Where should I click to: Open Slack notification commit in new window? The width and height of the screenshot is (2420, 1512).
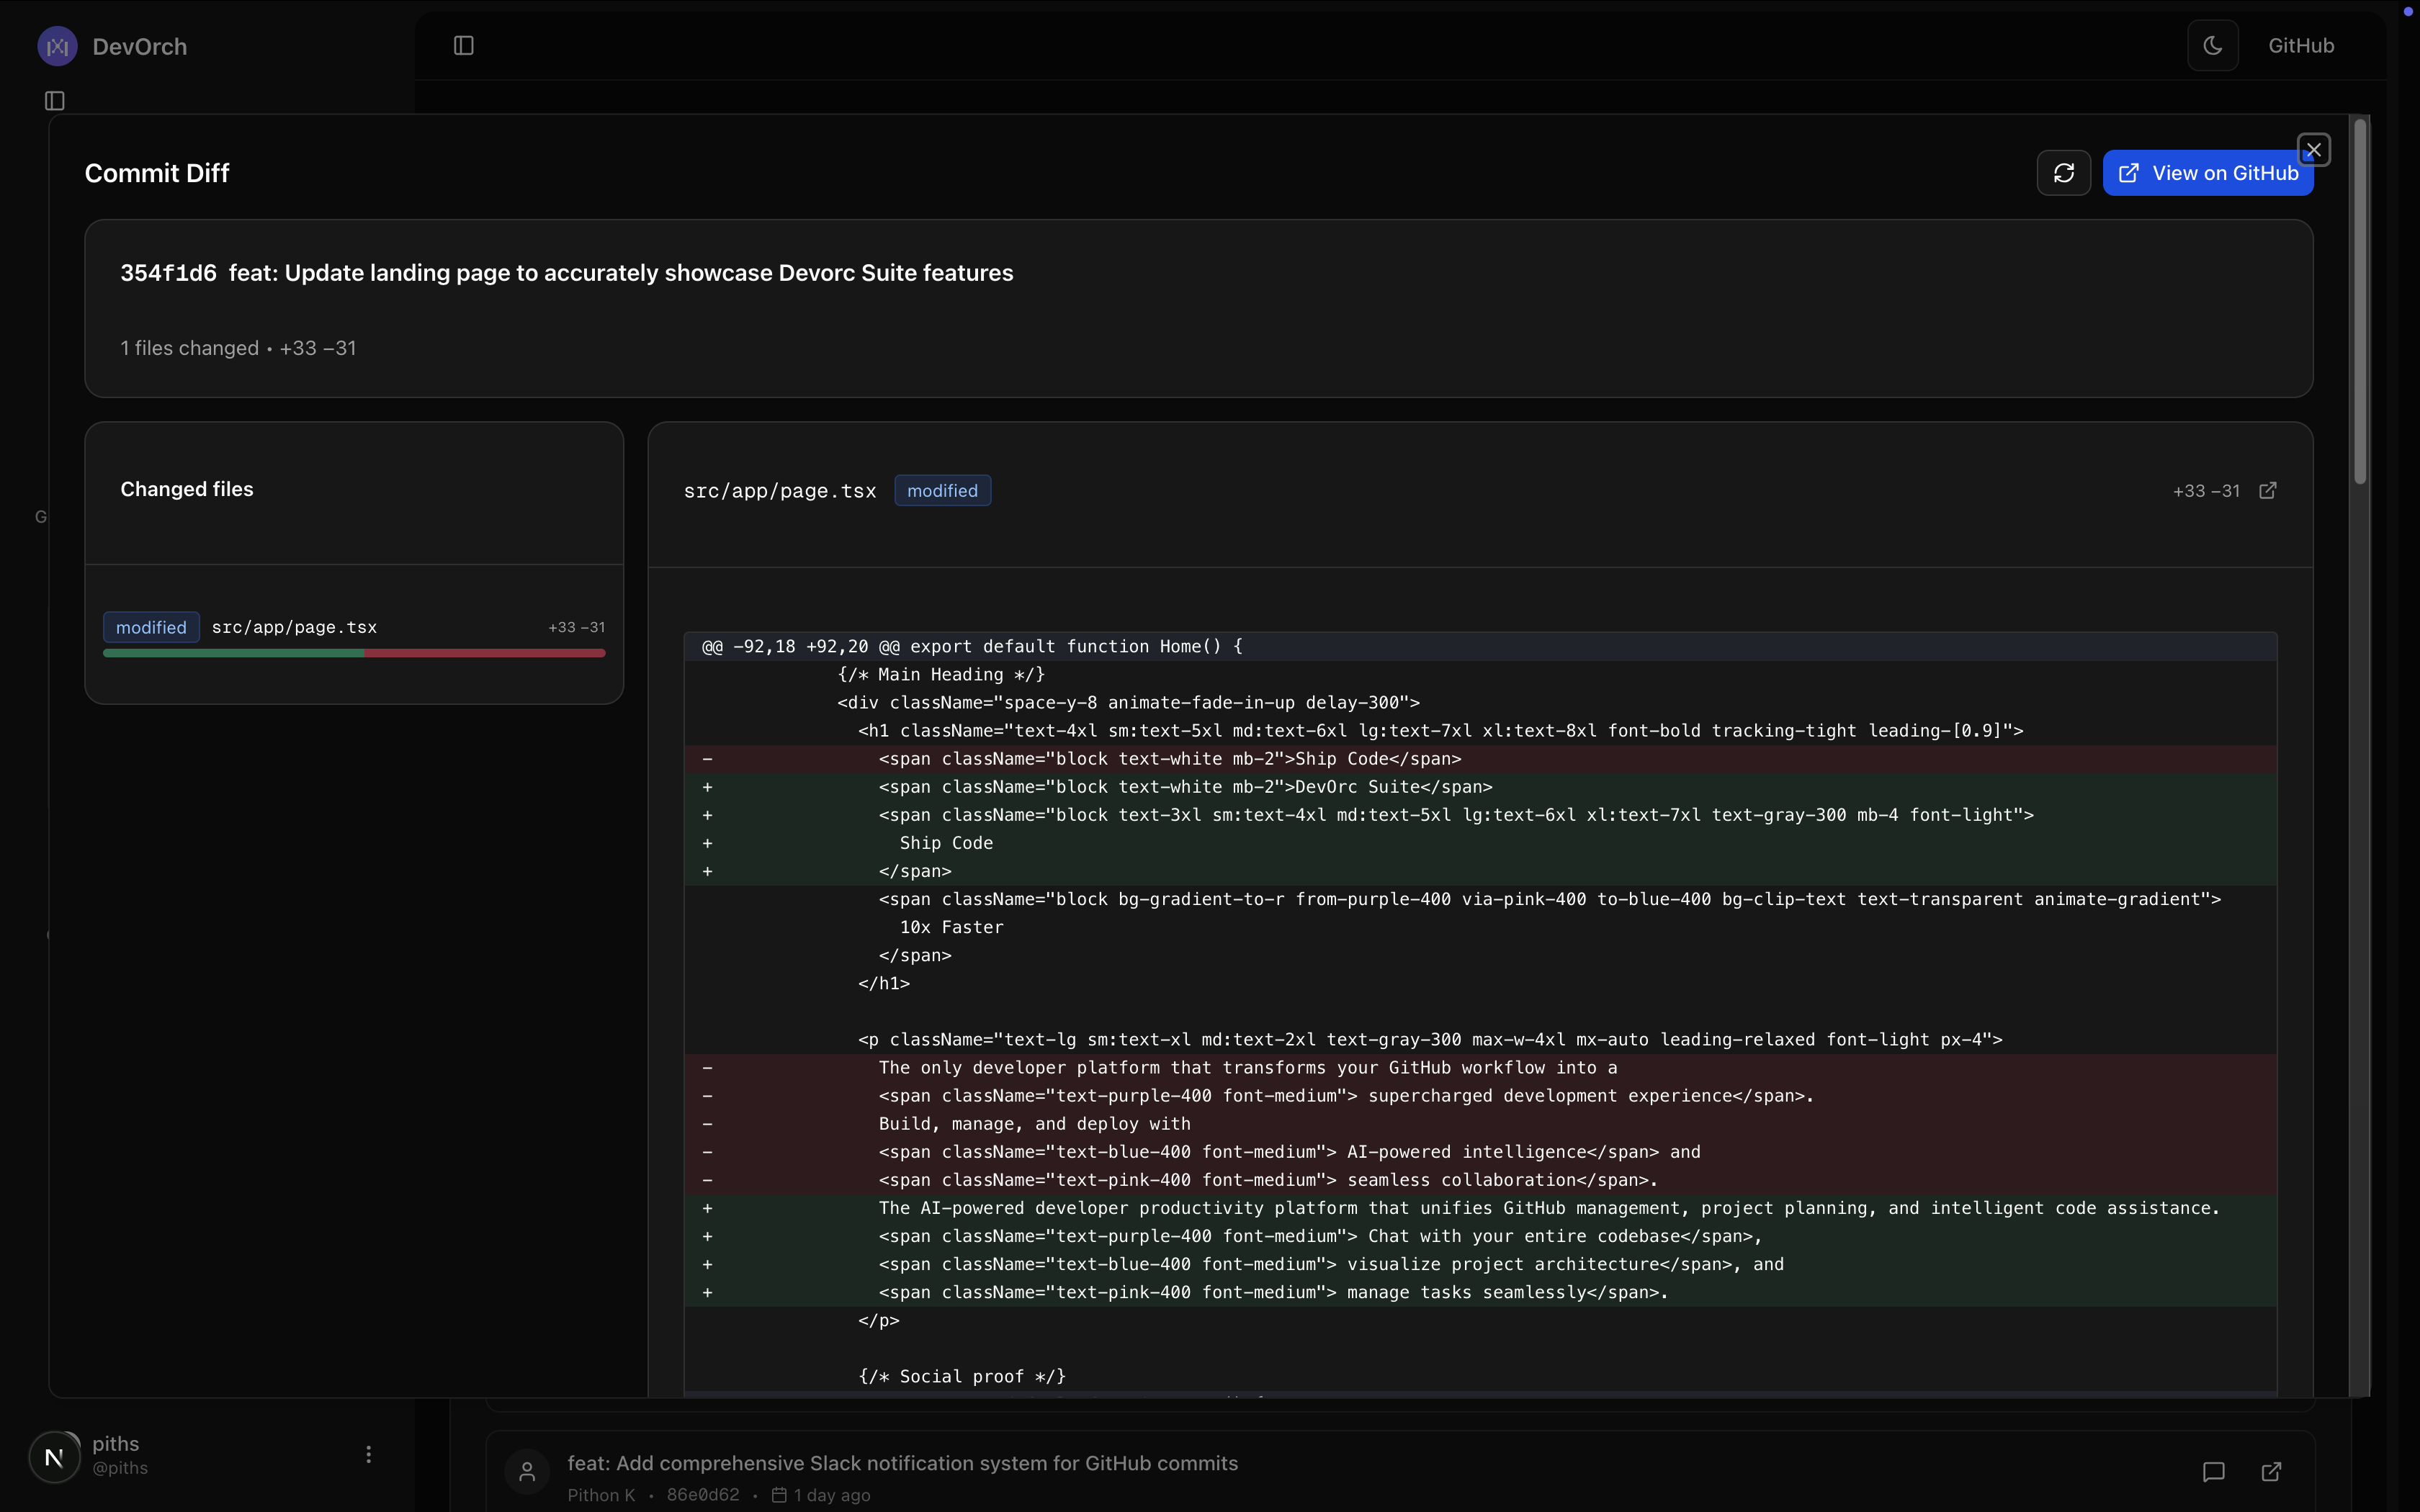(x=2271, y=1471)
